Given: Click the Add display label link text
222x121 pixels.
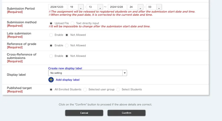Looking at the screenshot, I should (68, 80).
